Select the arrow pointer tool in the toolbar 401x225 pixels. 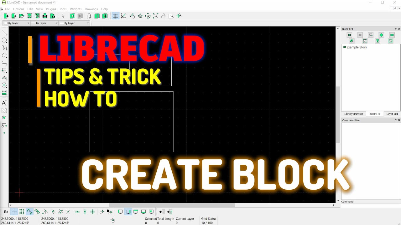pyautogui.click(x=63, y=16)
